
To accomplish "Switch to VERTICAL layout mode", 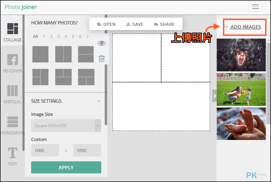I will pyautogui.click(x=12, y=94).
